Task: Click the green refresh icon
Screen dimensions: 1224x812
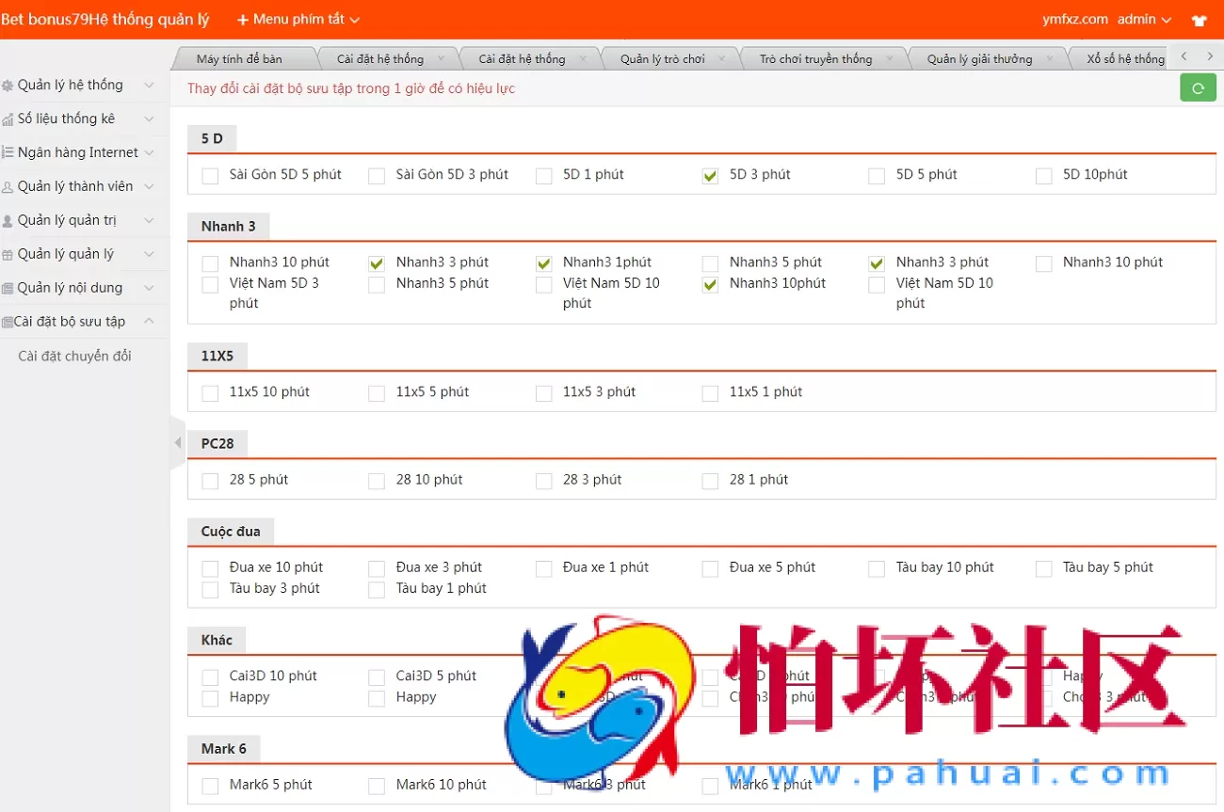Action: 1198,87
